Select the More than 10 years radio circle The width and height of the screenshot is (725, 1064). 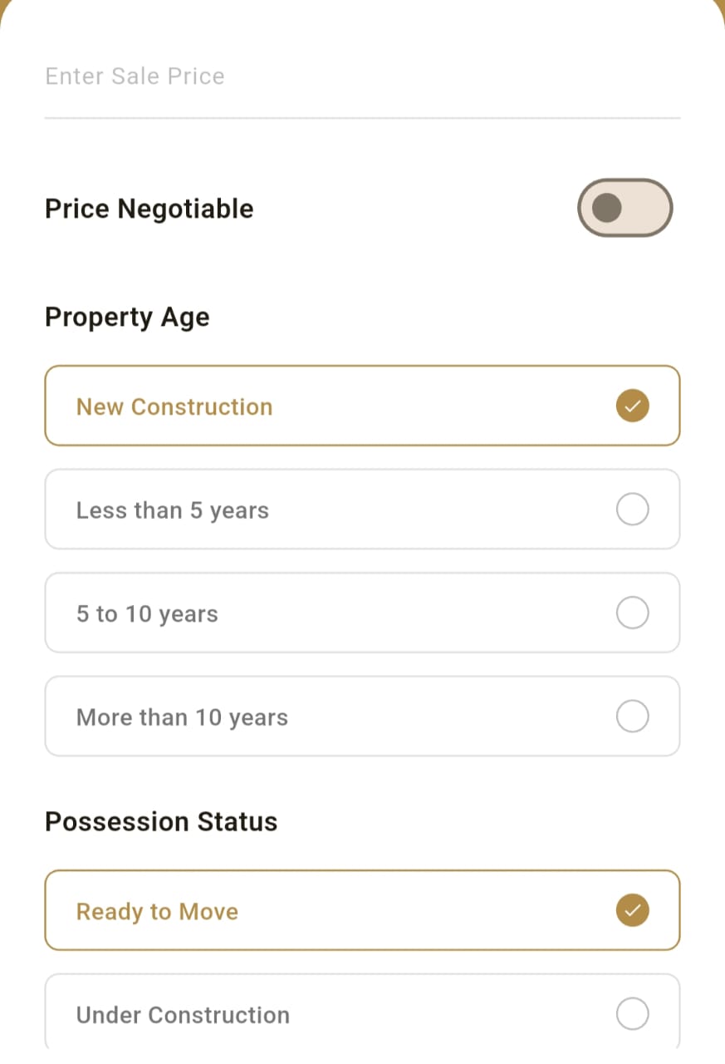pyautogui.click(x=633, y=716)
